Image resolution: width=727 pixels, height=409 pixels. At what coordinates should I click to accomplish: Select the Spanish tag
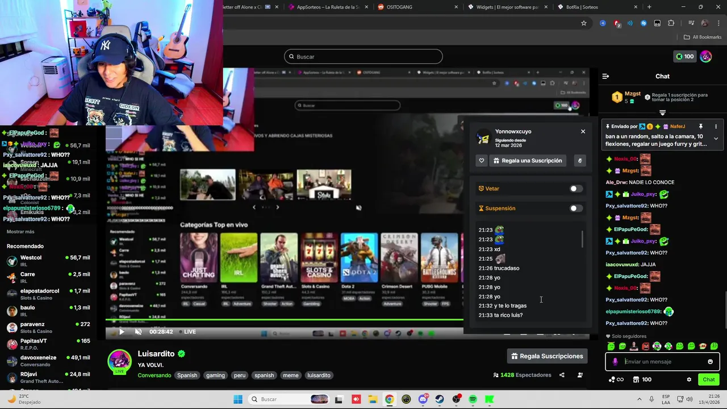coord(187,375)
